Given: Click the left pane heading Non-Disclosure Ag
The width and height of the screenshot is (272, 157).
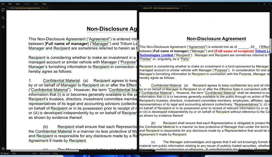Looking at the screenshot, I should coord(112,29).
